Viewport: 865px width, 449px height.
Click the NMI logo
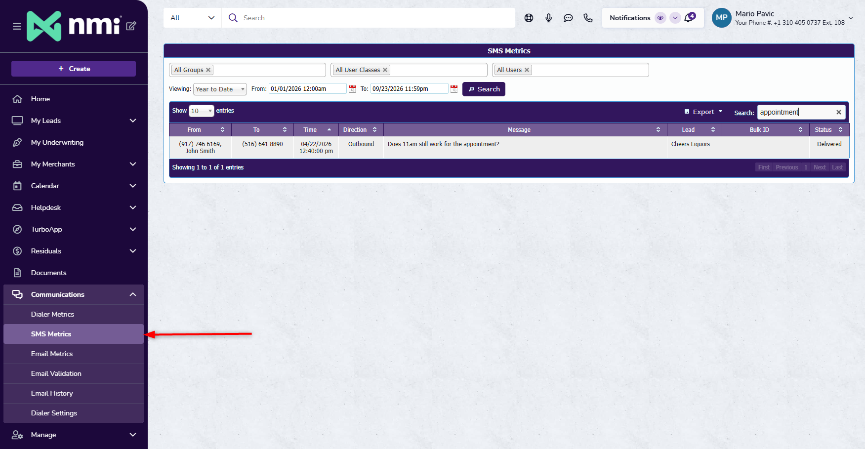(x=74, y=26)
